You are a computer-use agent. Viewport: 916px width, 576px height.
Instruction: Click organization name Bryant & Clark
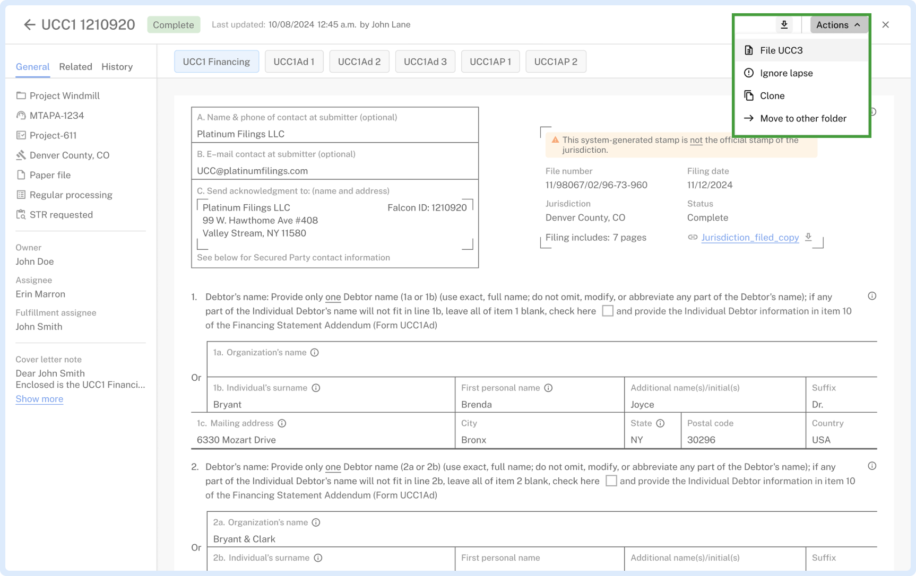[244, 539]
